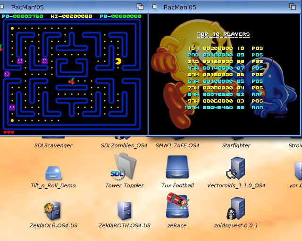Click the SDLScavenger icon label
The width and height of the screenshot is (302, 241).
(x=53, y=145)
